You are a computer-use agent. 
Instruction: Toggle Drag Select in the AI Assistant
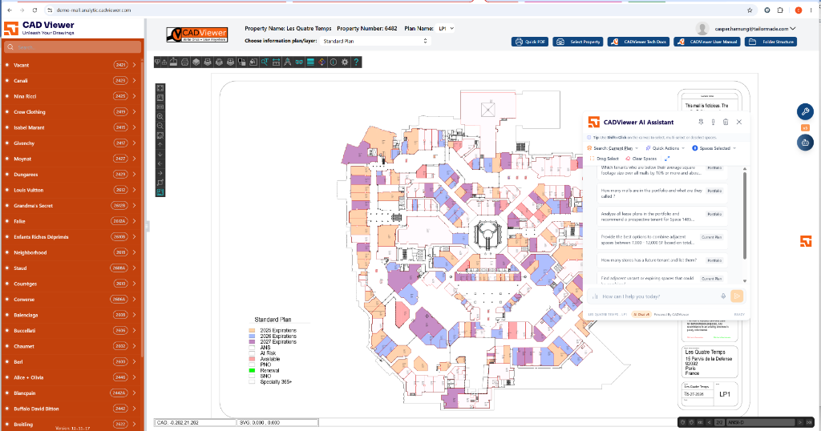click(605, 159)
